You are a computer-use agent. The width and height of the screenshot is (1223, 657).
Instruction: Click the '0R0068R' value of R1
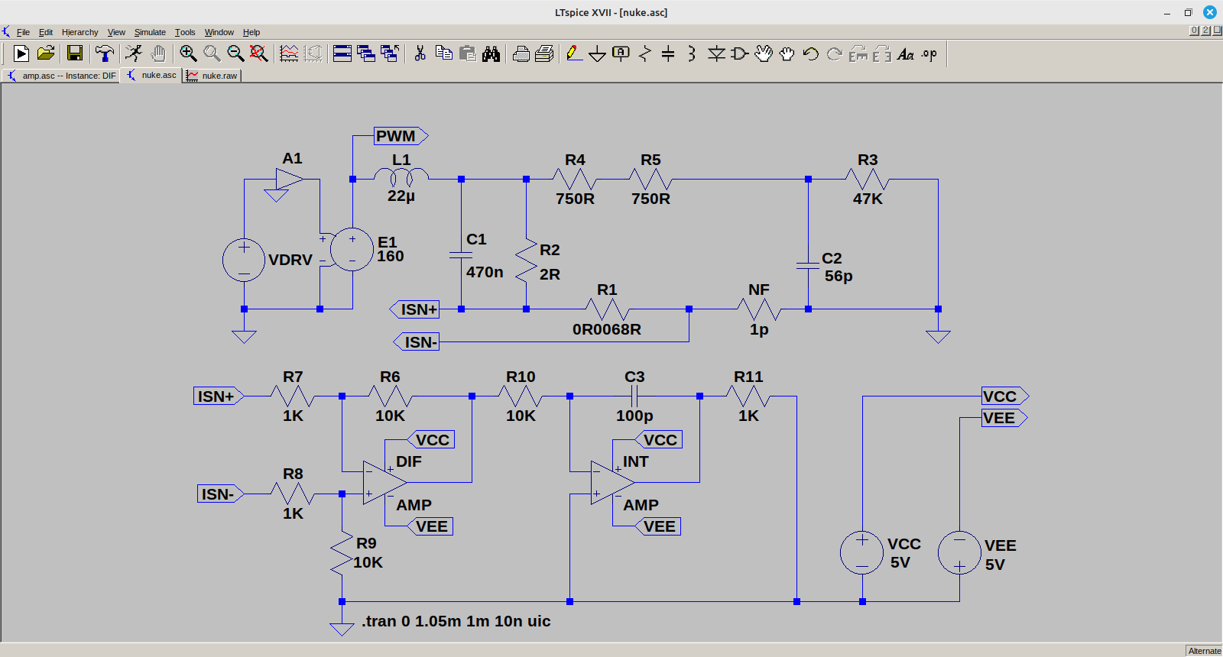607,329
